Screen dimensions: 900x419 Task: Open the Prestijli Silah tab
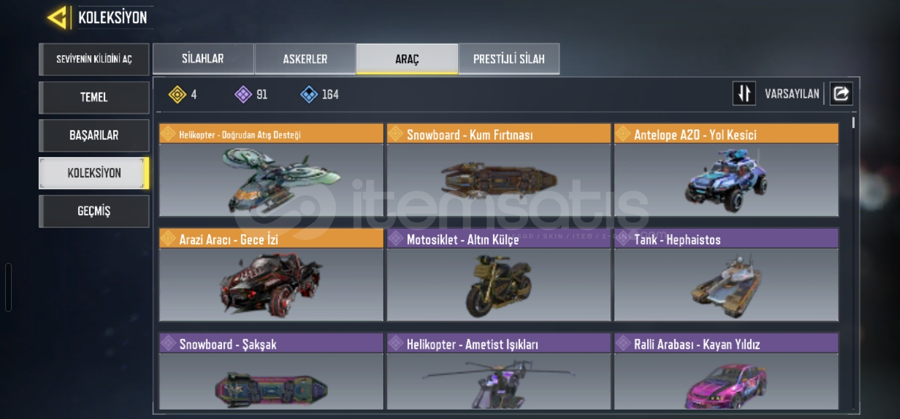tap(509, 59)
